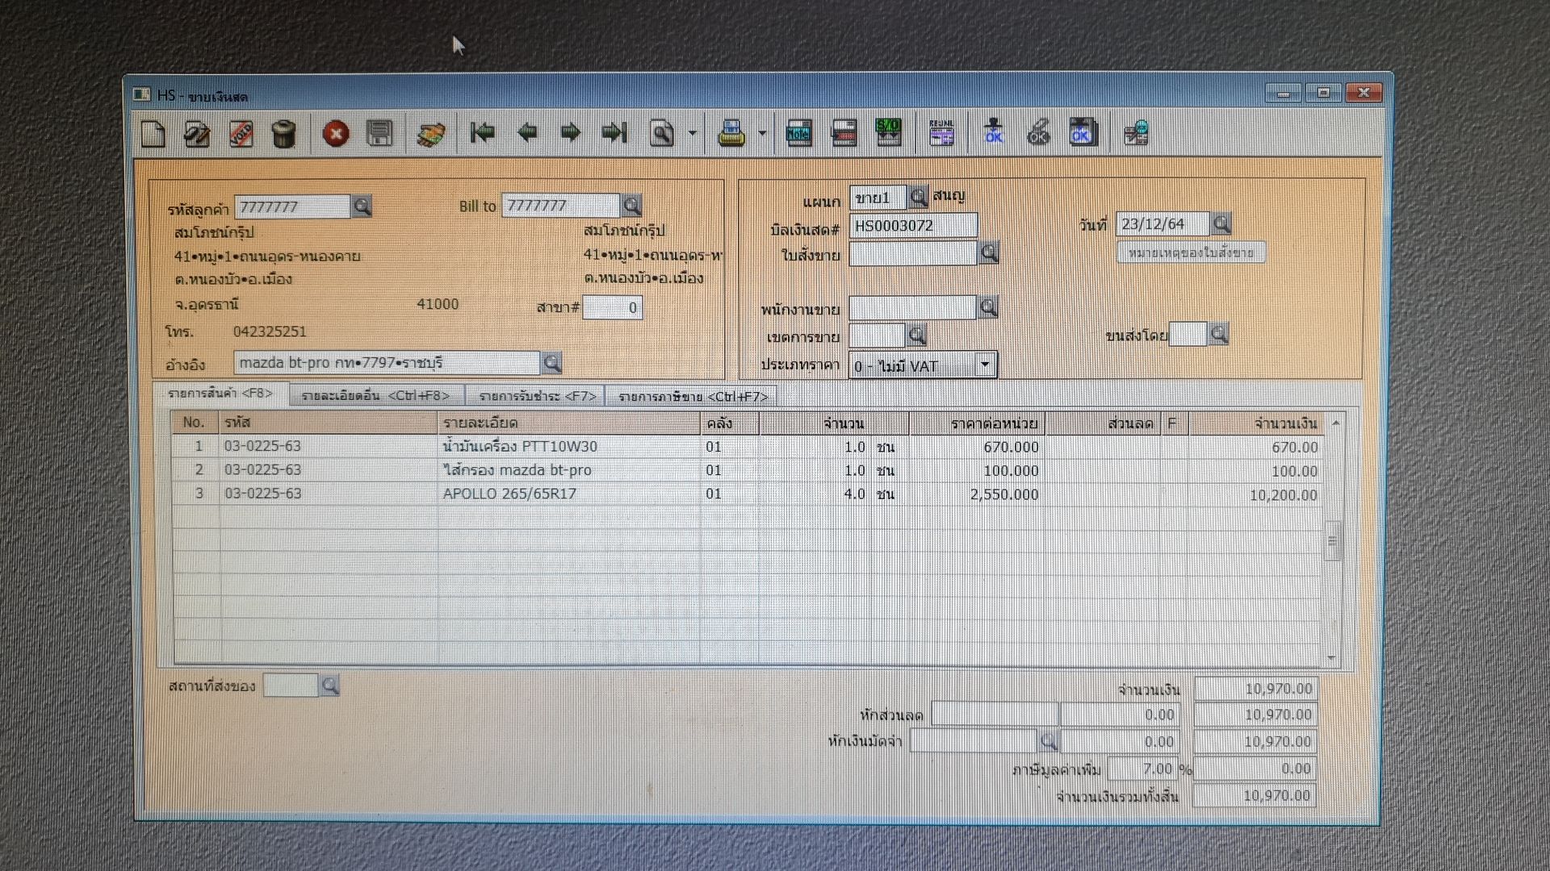Click the S/O sales order icon

coord(888,132)
